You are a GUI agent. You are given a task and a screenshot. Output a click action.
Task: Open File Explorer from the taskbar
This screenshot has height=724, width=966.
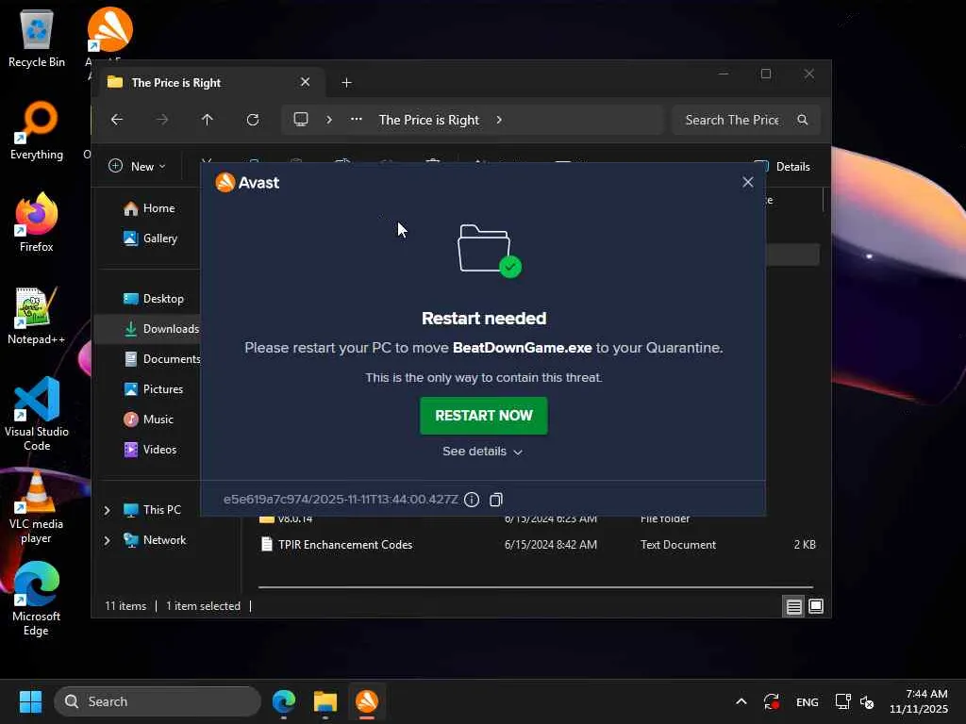325,701
